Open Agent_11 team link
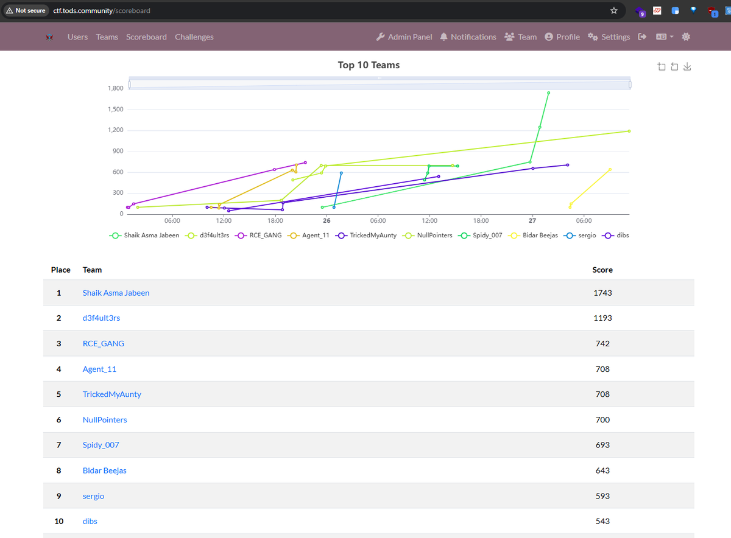This screenshot has height=538, width=731. (99, 369)
